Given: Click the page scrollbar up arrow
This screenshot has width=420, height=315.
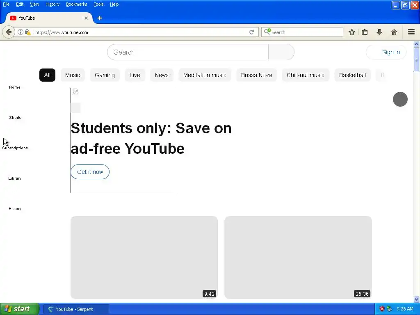Looking at the screenshot, I should (416, 44).
